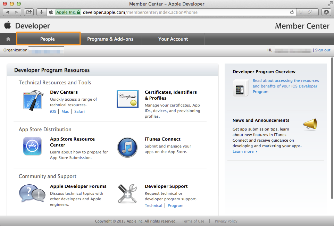Click the "News and Announcements" heading

coord(261,120)
